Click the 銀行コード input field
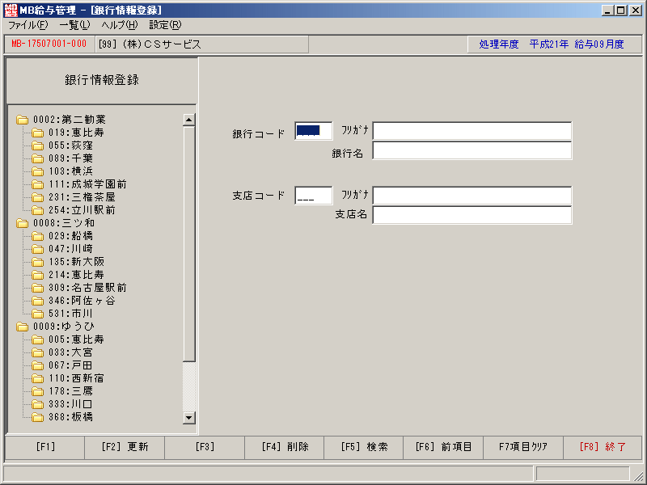 click(x=314, y=131)
